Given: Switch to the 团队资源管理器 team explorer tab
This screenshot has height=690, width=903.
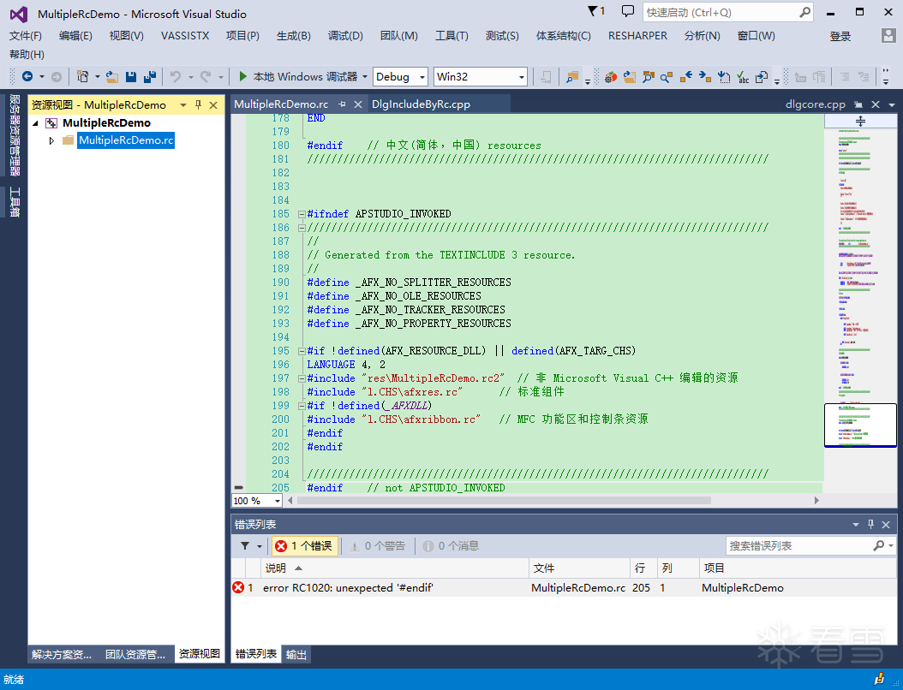Looking at the screenshot, I should click(135, 654).
